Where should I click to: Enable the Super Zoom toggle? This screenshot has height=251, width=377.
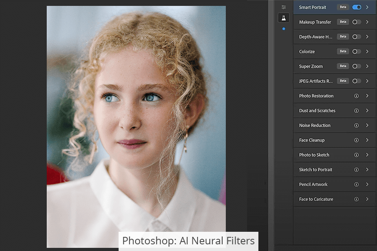356,66
